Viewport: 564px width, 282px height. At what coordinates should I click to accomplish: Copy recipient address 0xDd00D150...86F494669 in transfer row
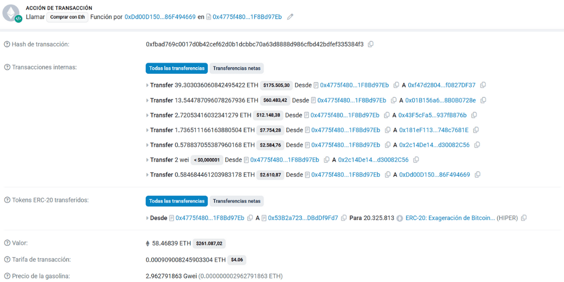tap(478, 175)
